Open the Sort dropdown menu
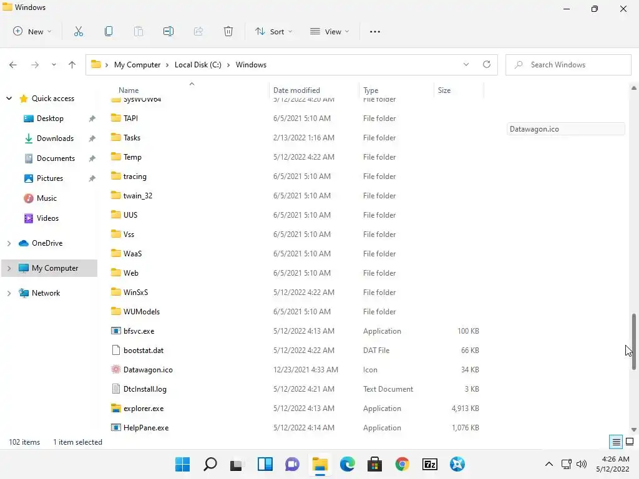This screenshot has width=639, height=479. tap(274, 31)
